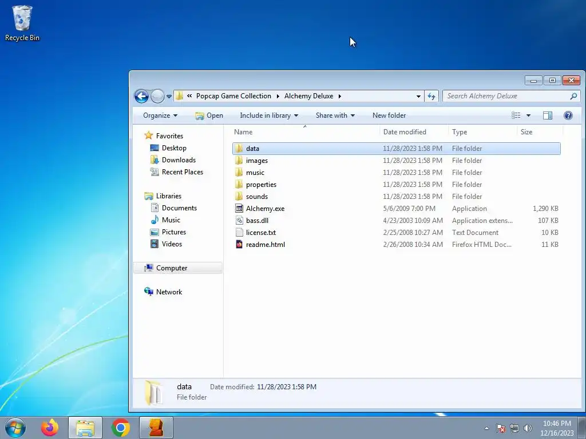Show hidden tray icons arrow
The width and height of the screenshot is (586, 439).
pyautogui.click(x=486, y=429)
